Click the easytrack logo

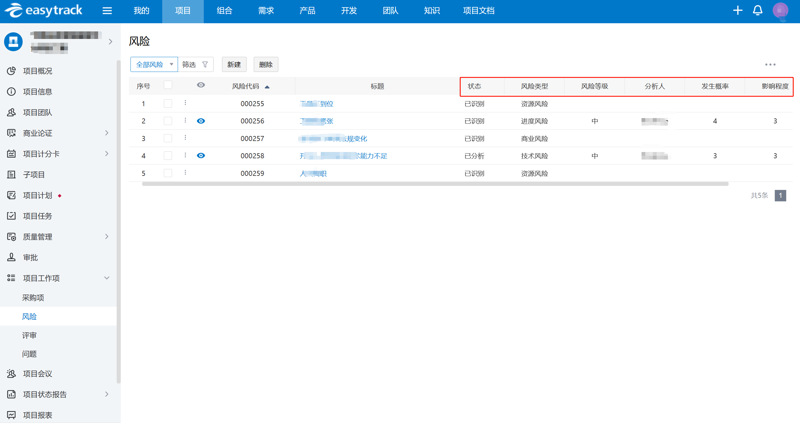click(43, 10)
